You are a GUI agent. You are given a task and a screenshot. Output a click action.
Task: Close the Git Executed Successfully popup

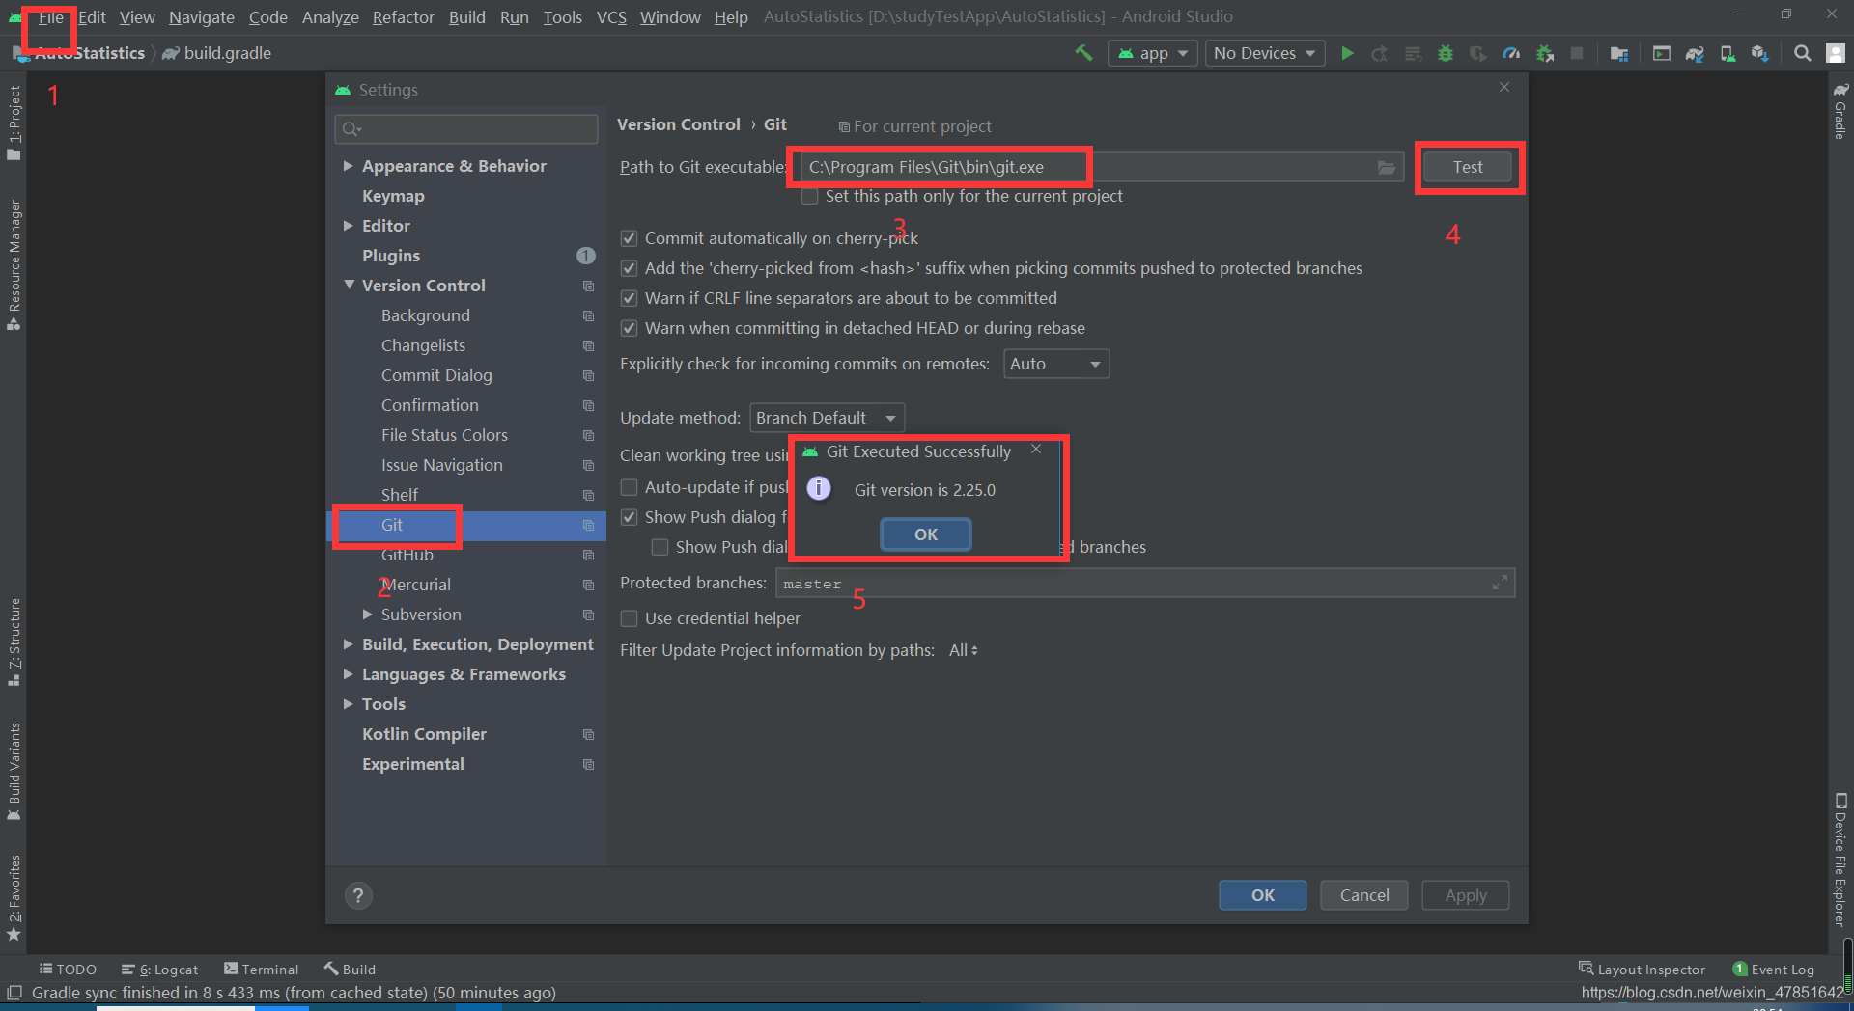coord(1036,450)
